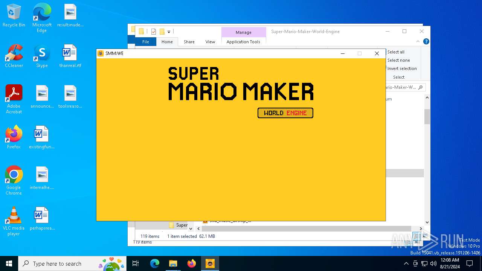
Task: Click the vertical scrollbar thumb in Explorer file list
Action: pyautogui.click(x=427, y=117)
